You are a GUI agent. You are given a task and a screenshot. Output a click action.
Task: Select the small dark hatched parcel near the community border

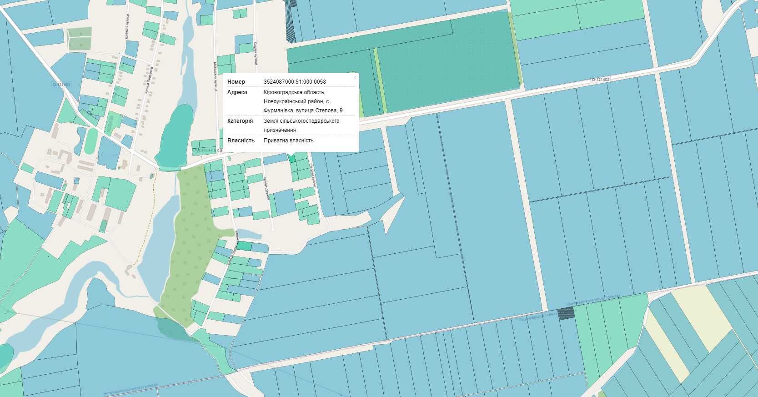(566, 313)
